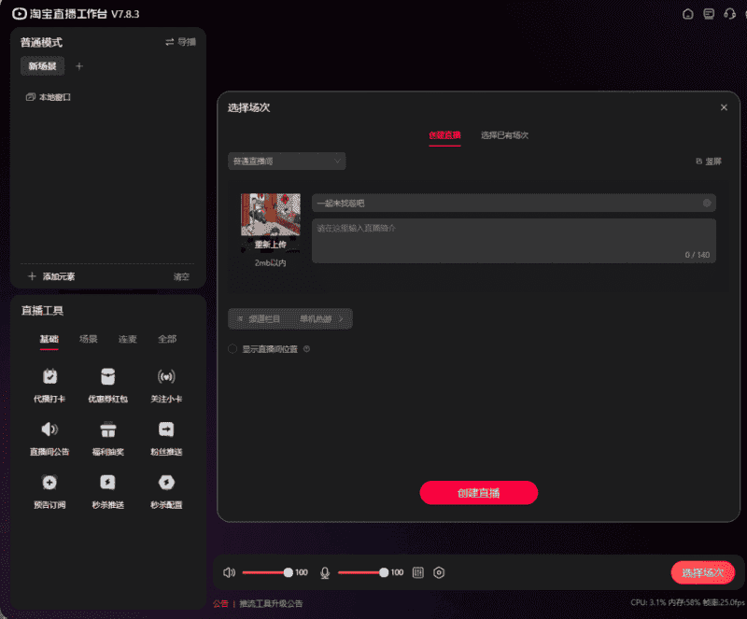Click the red 创建直播 button
This screenshot has height=619, width=747.
coord(478,493)
